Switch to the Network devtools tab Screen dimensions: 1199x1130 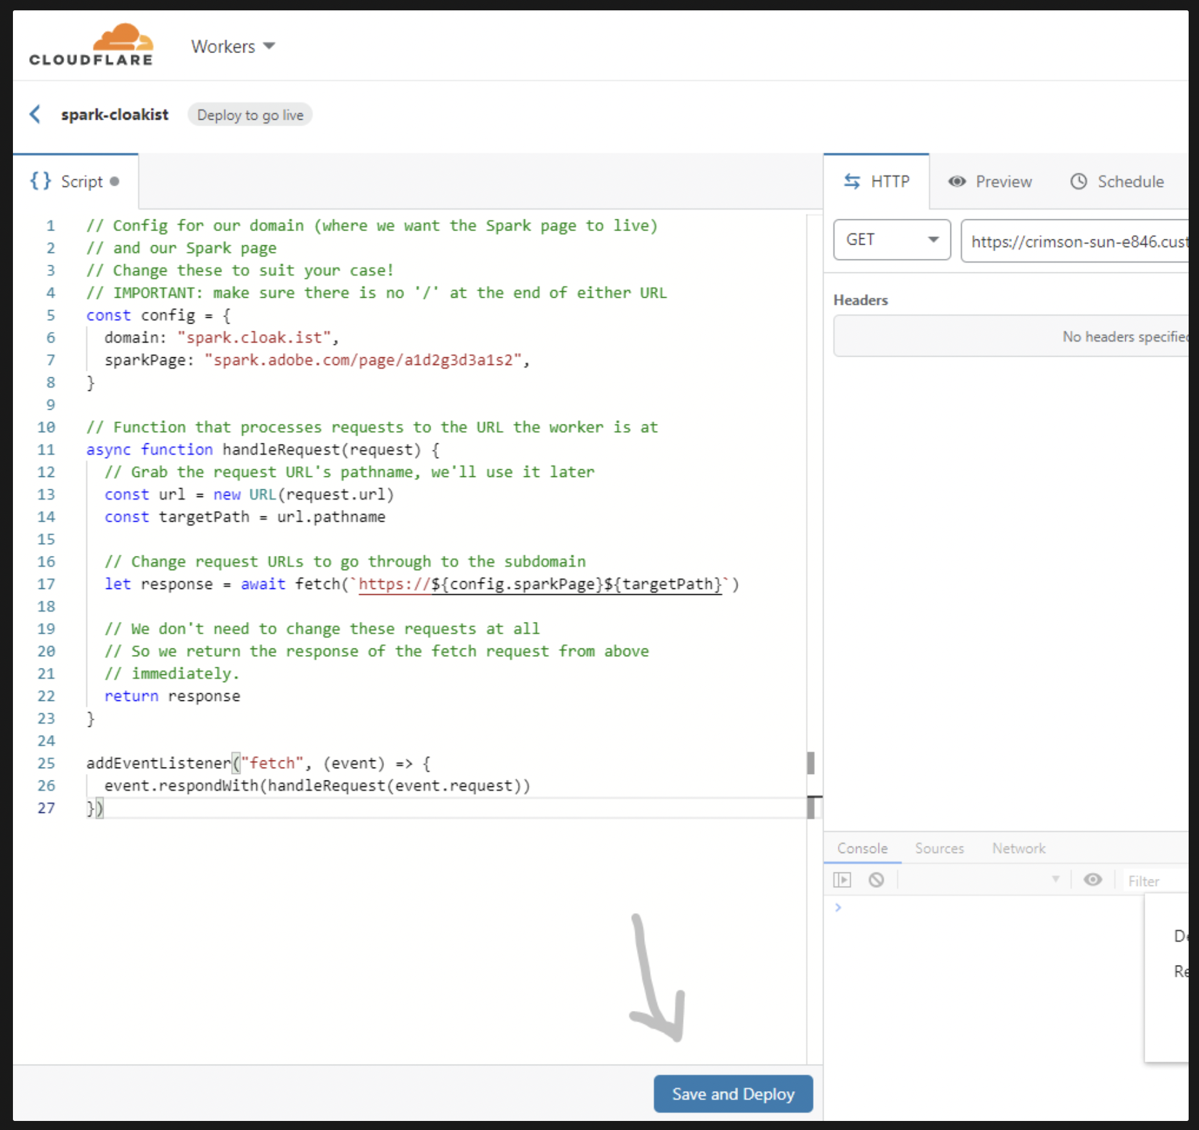click(x=1018, y=848)
